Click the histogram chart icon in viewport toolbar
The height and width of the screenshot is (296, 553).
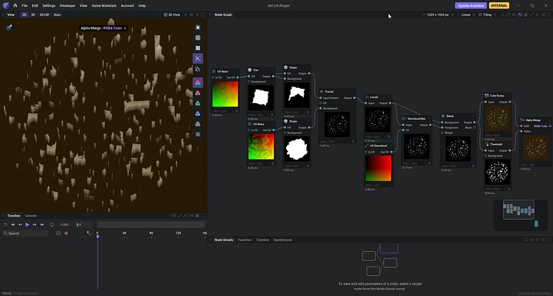[198, 69]
